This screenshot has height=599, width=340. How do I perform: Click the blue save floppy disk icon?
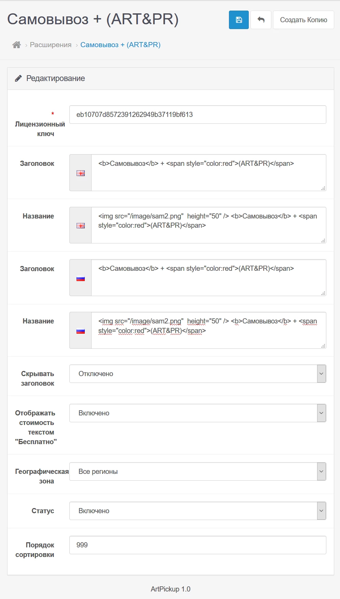click(239, 20)
